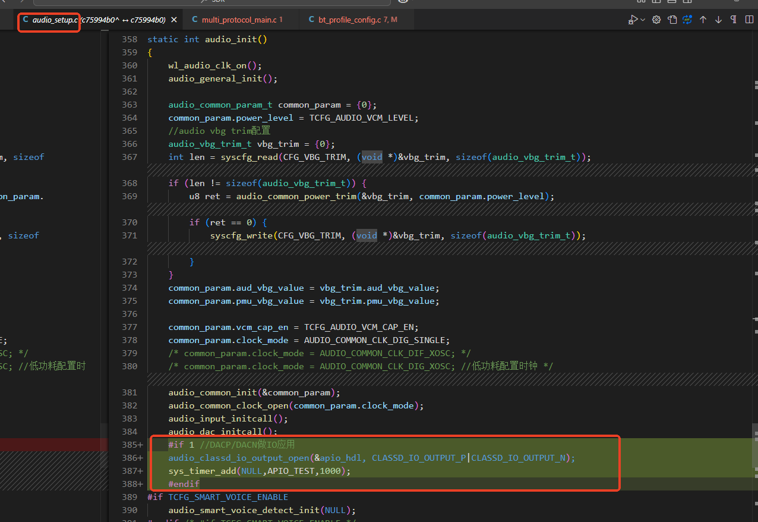Click the 'static int audio_init()' line
The height and width of the screenshot is (522, 758).
(207, 39)
